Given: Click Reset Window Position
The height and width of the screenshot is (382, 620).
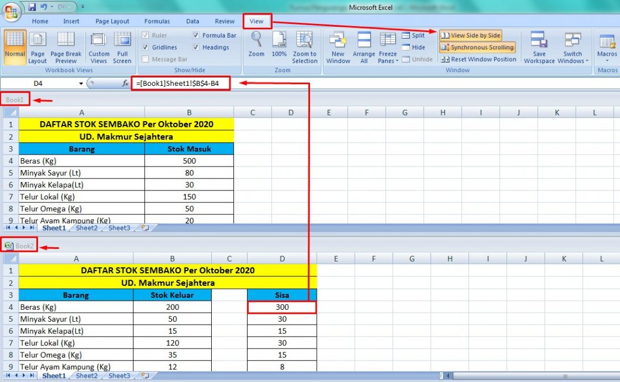Looking at the screenshot, I should (x=479, y=59).
